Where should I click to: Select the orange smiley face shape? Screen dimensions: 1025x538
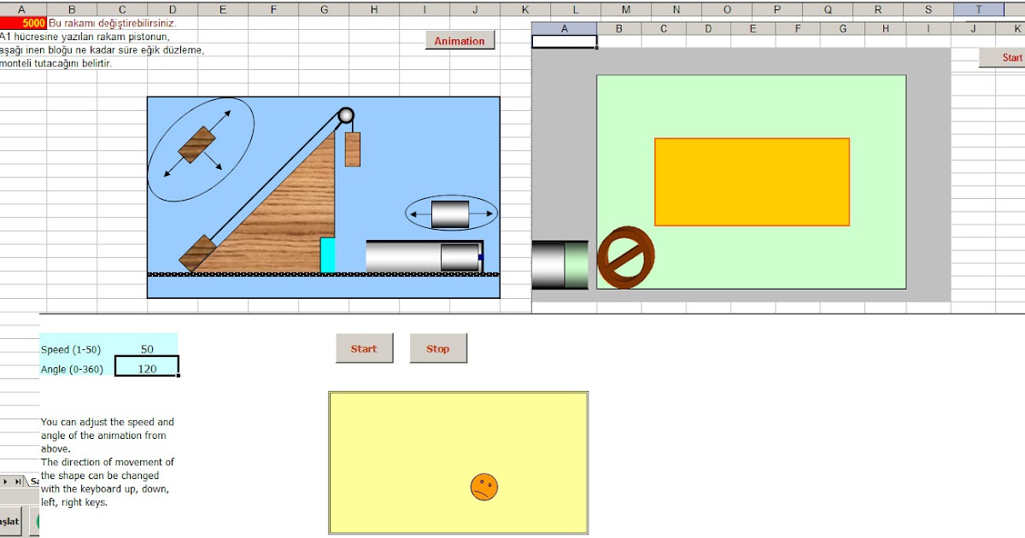483,488
